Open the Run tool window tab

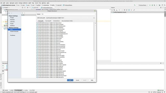tap(26, 90)
